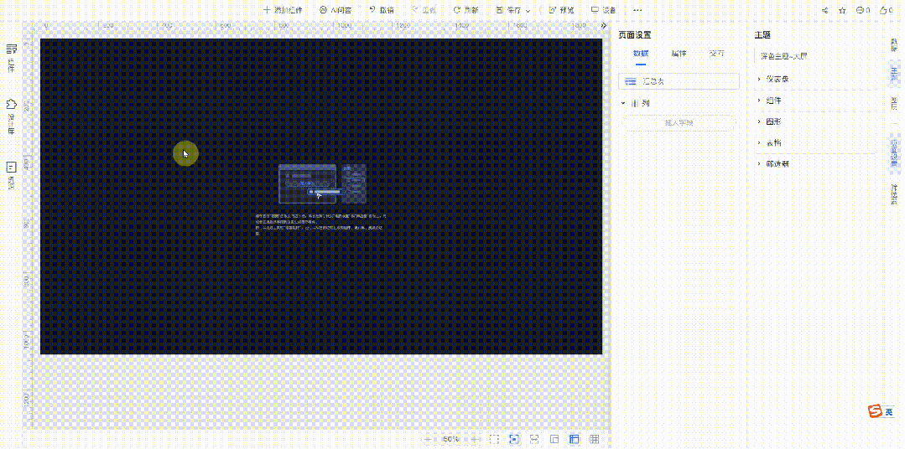Image resolution: width=905 pixels, height=449 pixels.
Task: Toggle fit-to-screen icon in bottom bar
Action: click(x=514, y=439)
